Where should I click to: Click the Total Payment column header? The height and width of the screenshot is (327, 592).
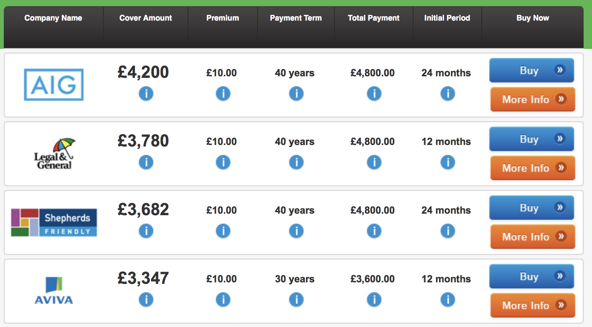click(373, 18)
